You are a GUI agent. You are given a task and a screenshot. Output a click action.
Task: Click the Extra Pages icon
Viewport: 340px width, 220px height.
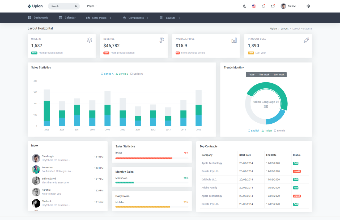(x=88, y=18)
